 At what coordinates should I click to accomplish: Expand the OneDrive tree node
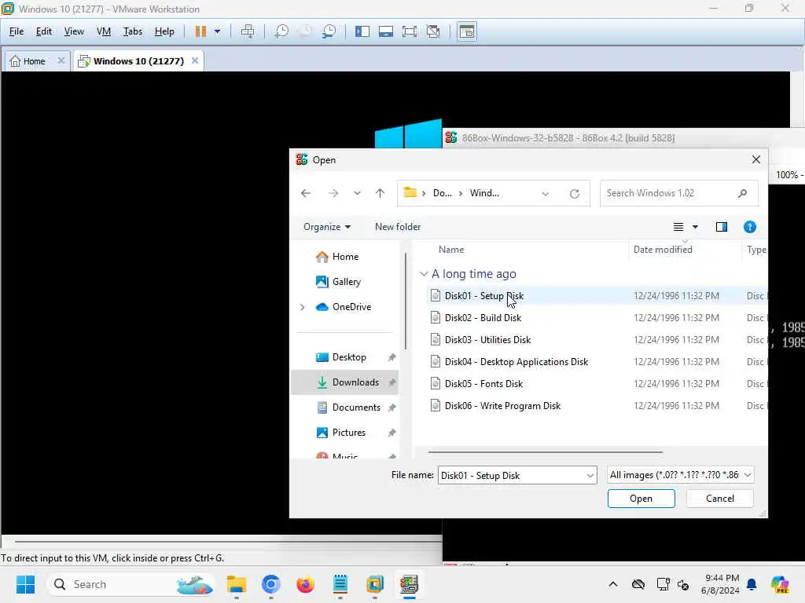[303, 307]
